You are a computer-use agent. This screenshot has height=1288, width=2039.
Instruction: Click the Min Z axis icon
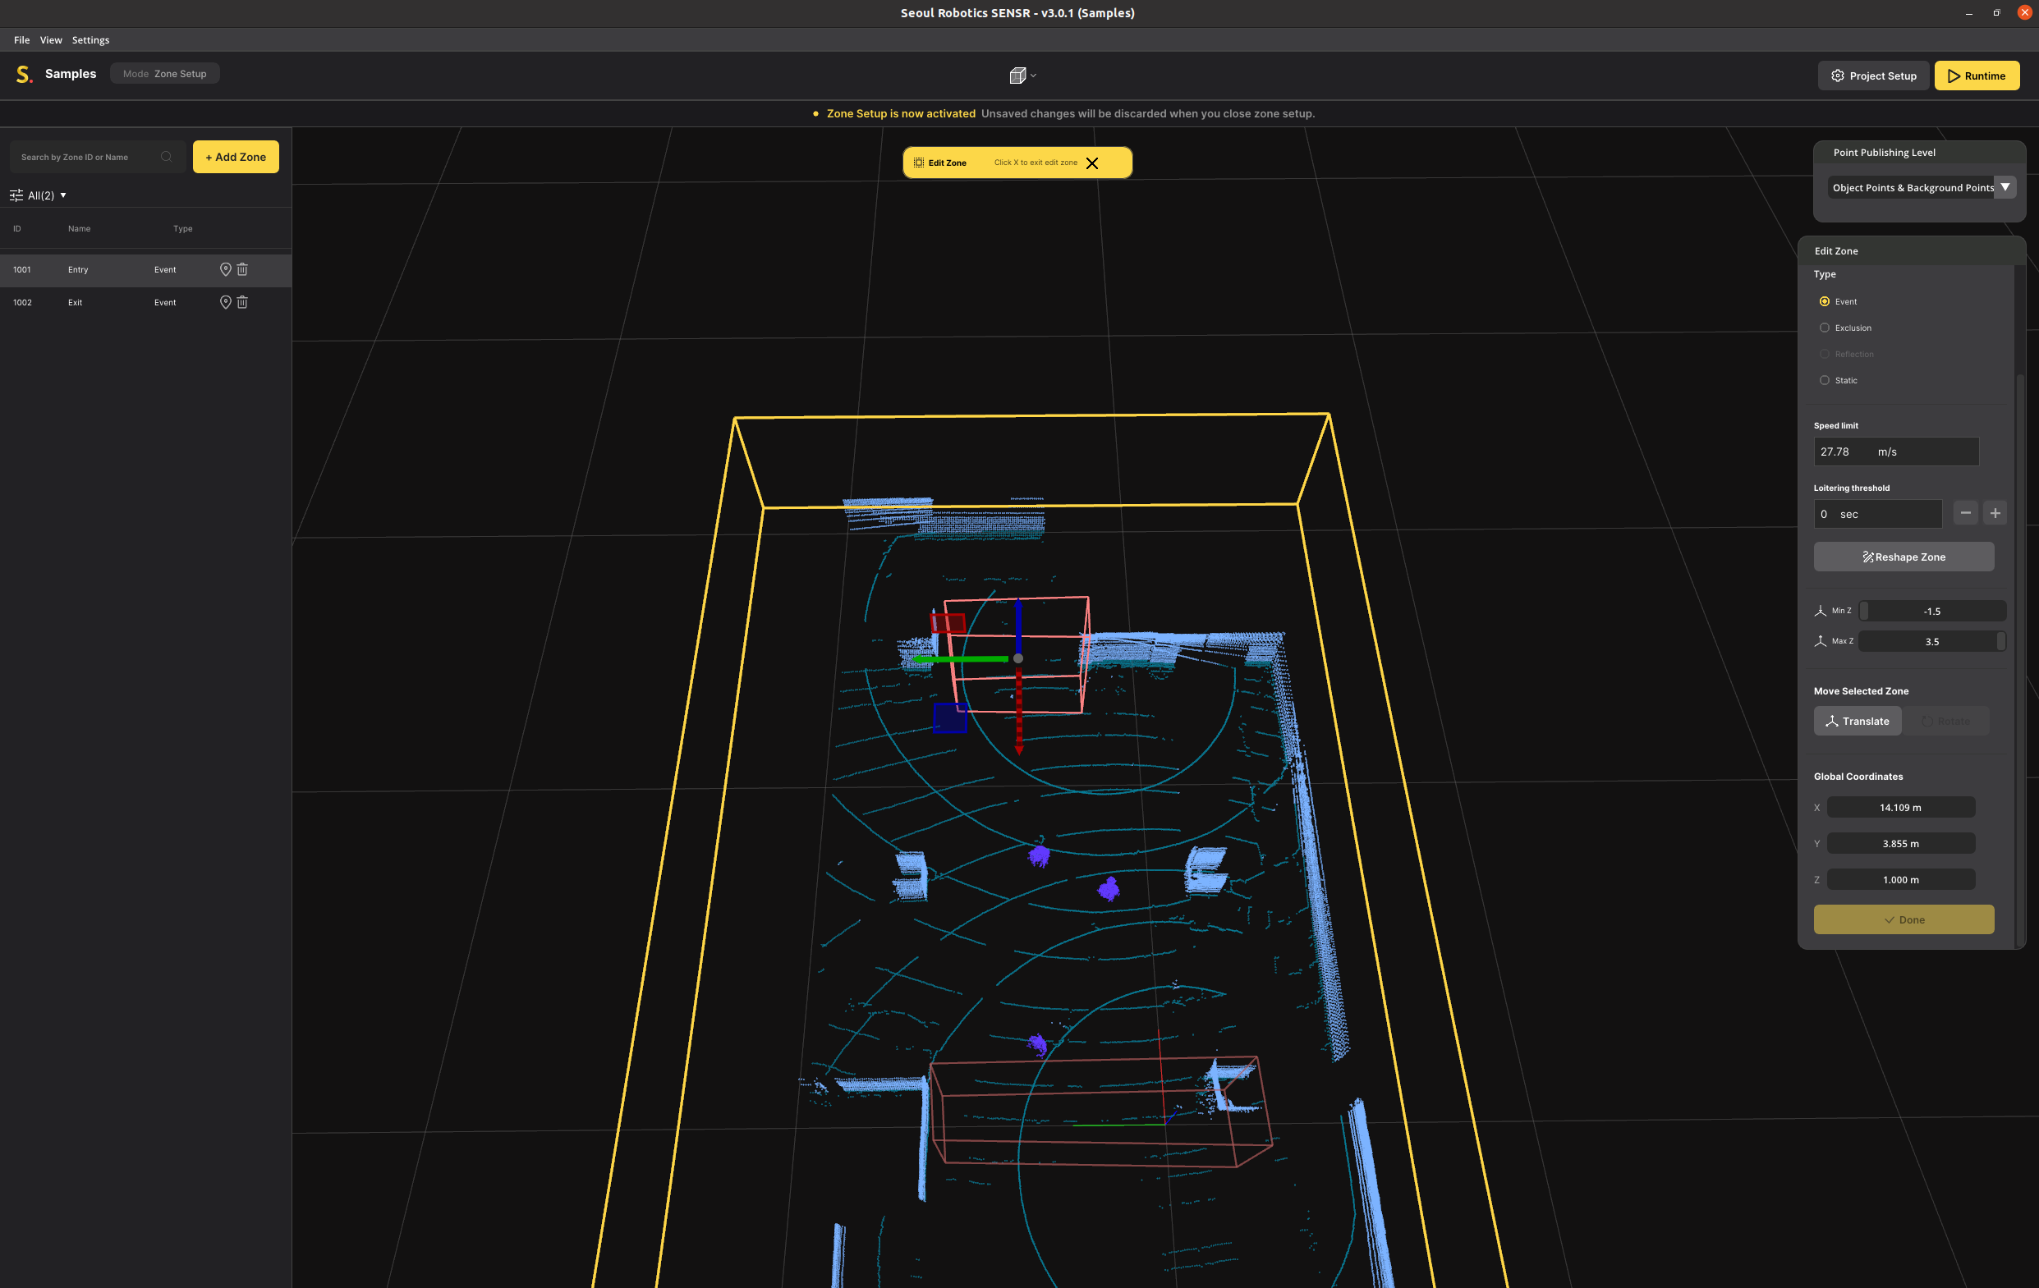[1820, 611]
